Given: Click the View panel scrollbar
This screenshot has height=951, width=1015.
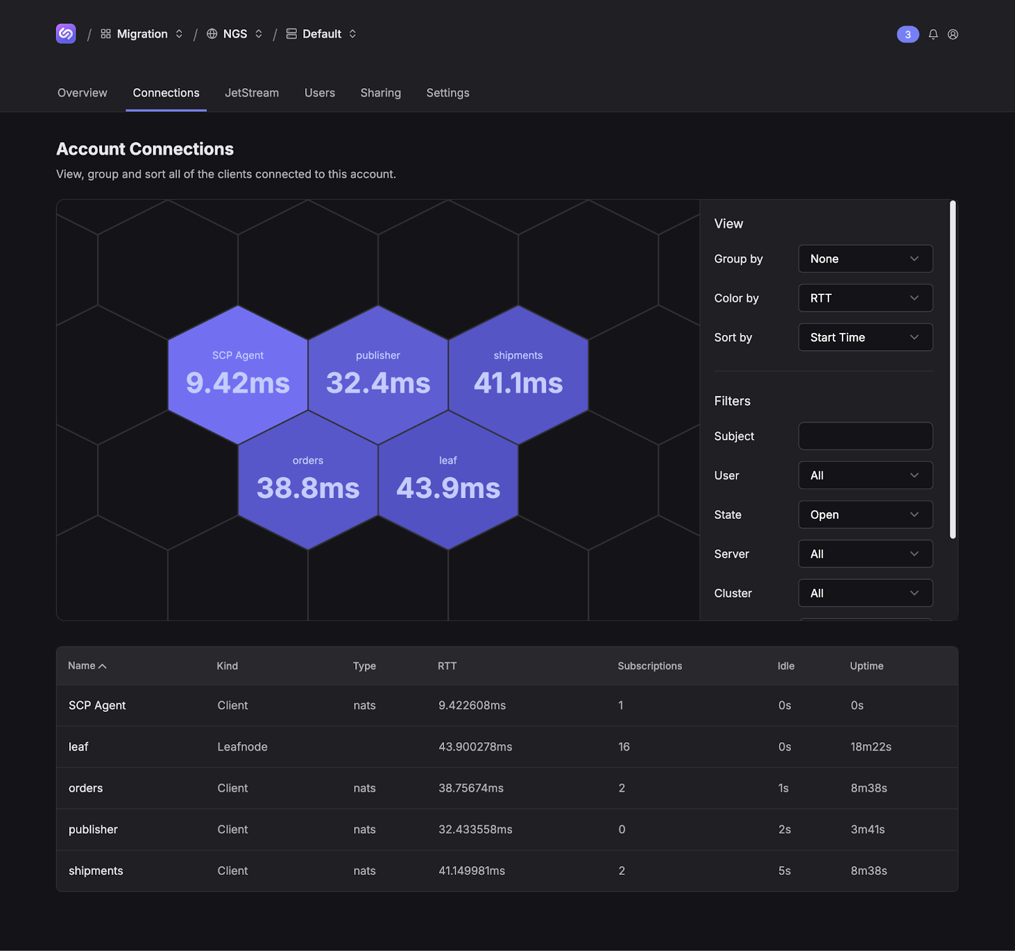Looking at the screenshot, I should [953, 369].
